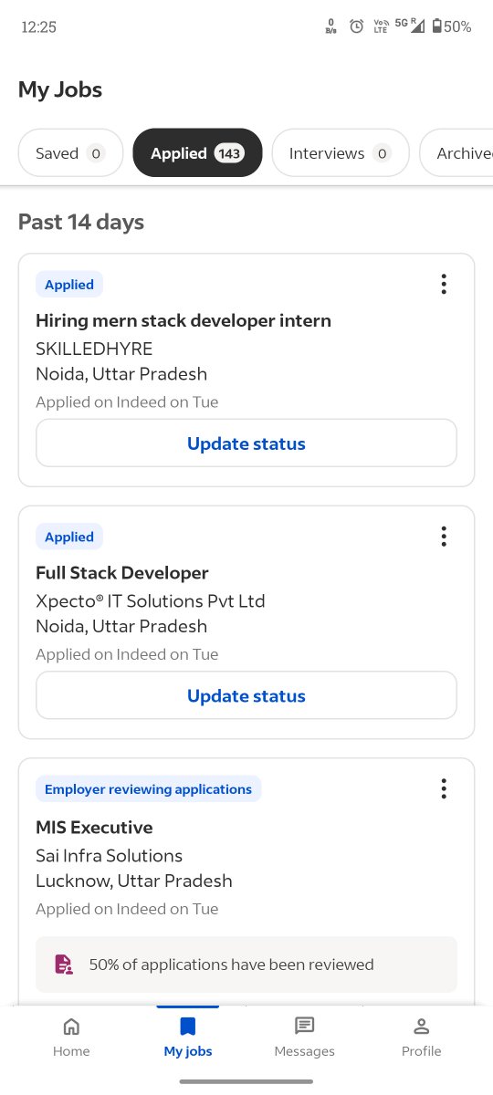Tap the alarm icon in status bar

357,26
